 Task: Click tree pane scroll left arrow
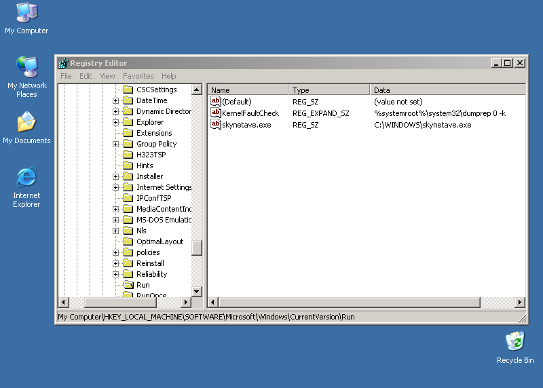[x=63, y=302]
